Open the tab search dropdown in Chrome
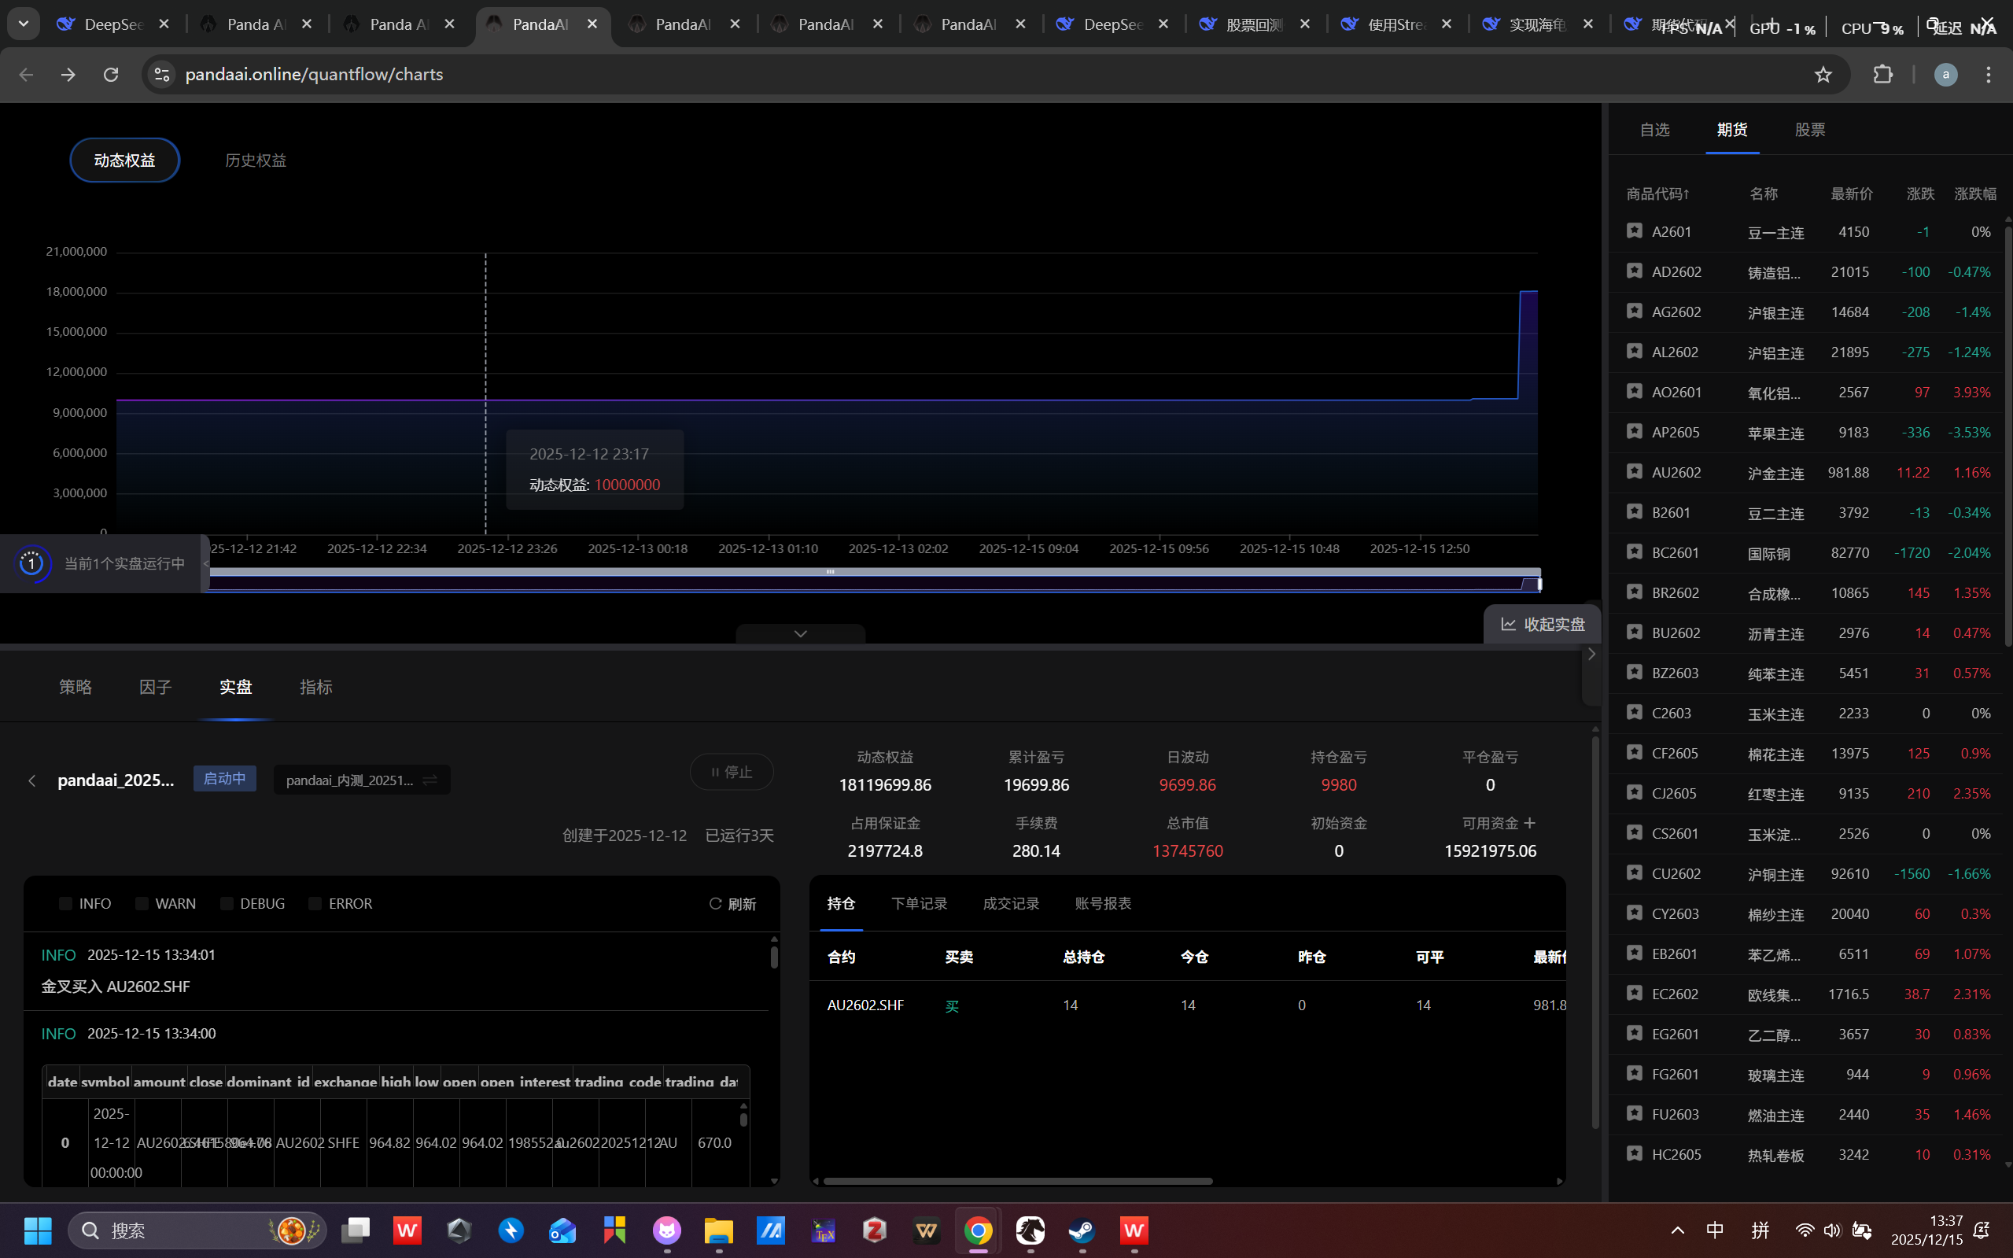This screenshot has width=2013, height=1258. tap(24, 24)
